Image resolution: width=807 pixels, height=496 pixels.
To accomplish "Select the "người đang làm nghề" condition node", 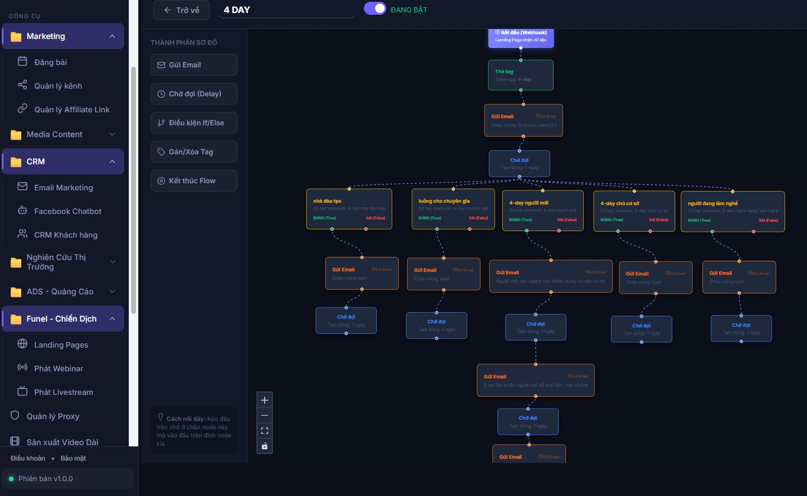I will tap(733, 211).
